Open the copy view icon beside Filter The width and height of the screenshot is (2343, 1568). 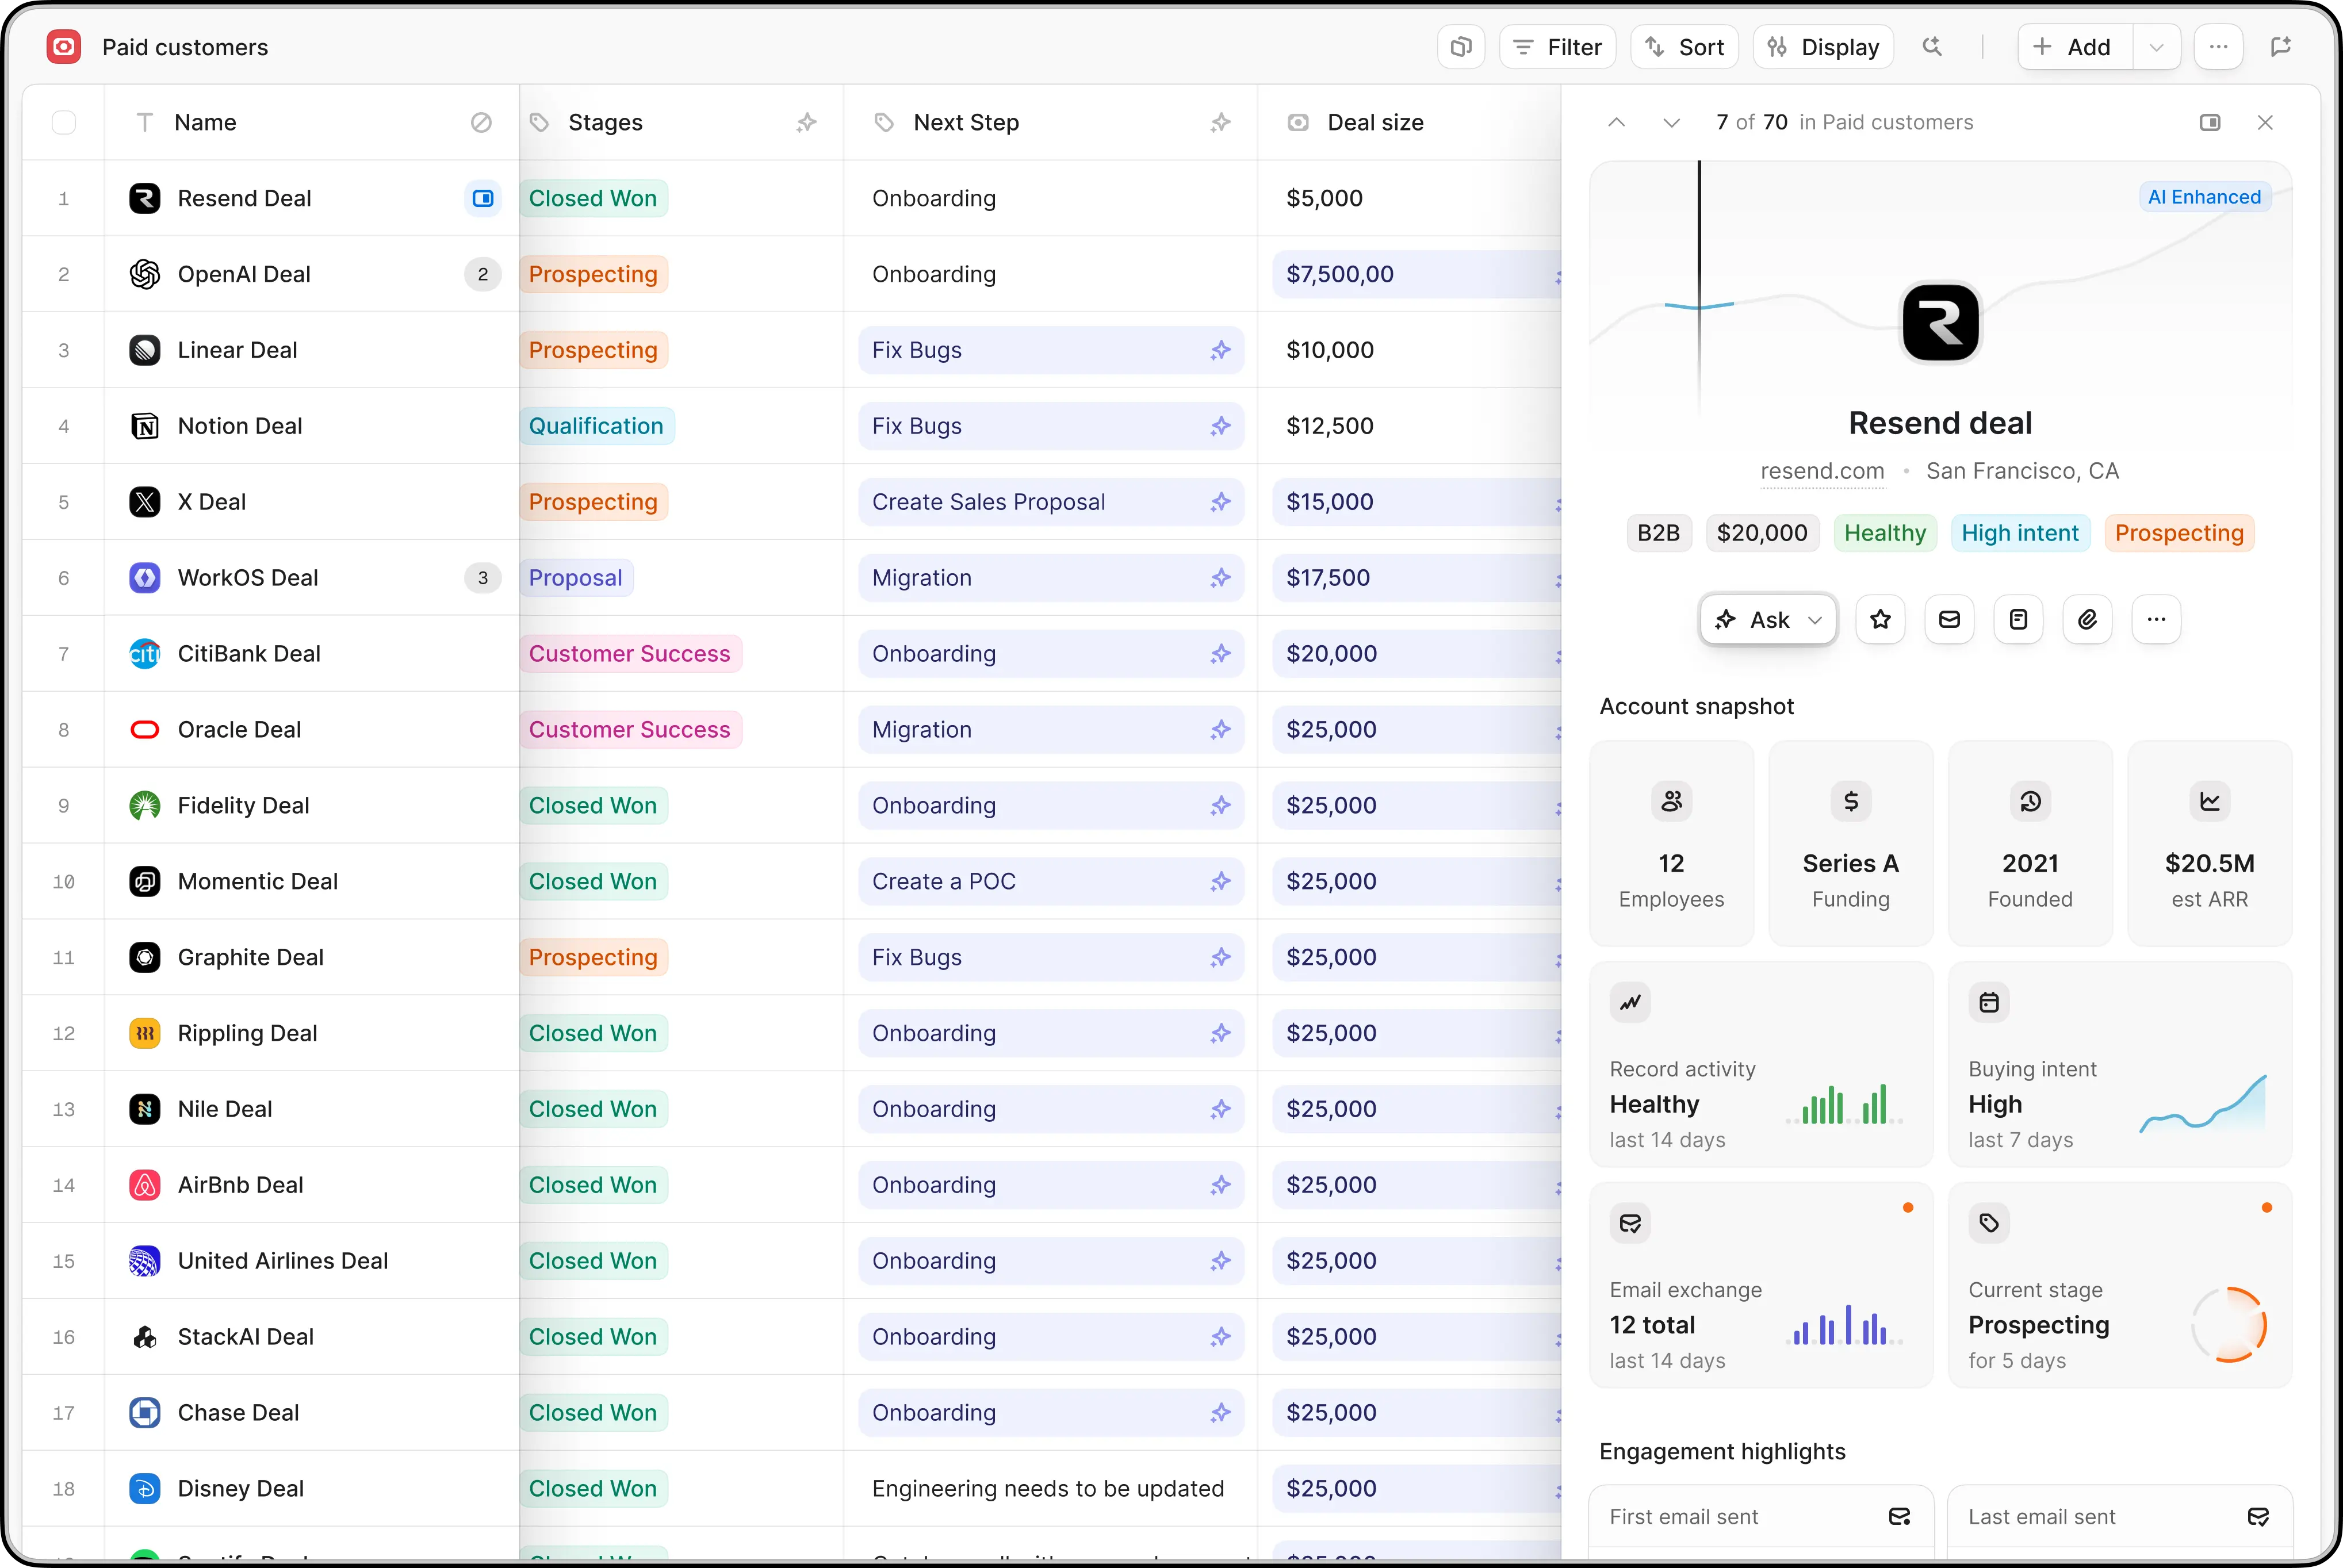click(1461, 47)
